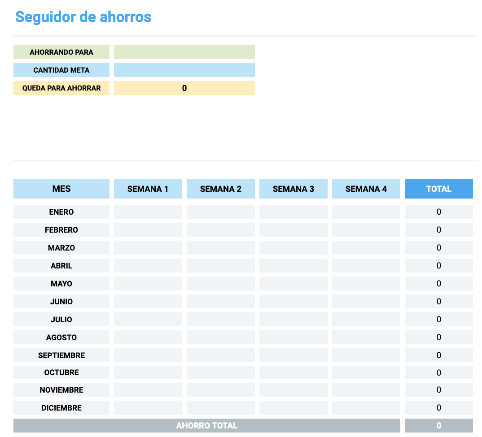Select the CANTIDAD META label cell

61,70
